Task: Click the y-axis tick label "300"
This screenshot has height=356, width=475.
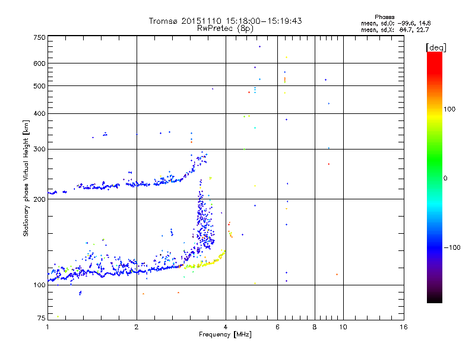Action: (x=39, y=149)
